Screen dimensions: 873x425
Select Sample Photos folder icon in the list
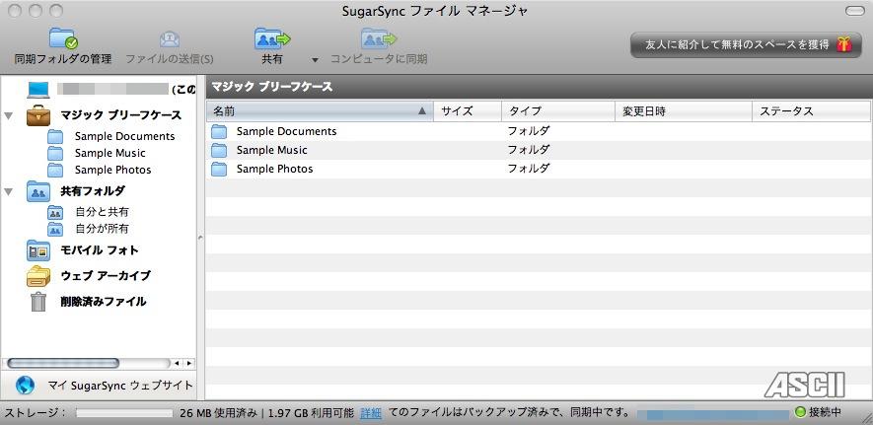[219, 169]
